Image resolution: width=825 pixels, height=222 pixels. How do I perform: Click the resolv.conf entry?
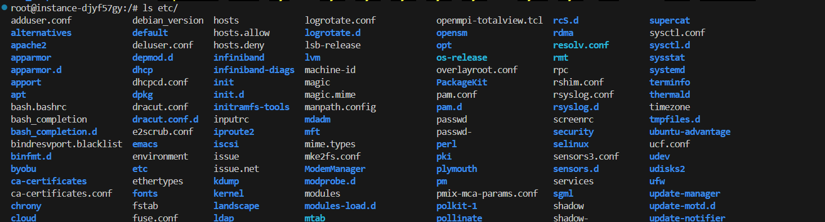(x=581, y=45)
